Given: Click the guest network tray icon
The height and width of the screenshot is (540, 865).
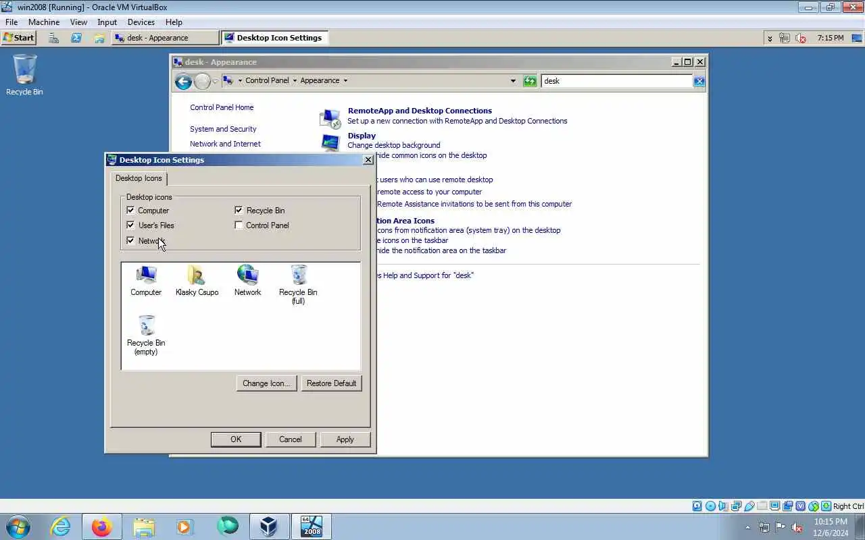Looking at the screenshot, I should tap(785, 38).
